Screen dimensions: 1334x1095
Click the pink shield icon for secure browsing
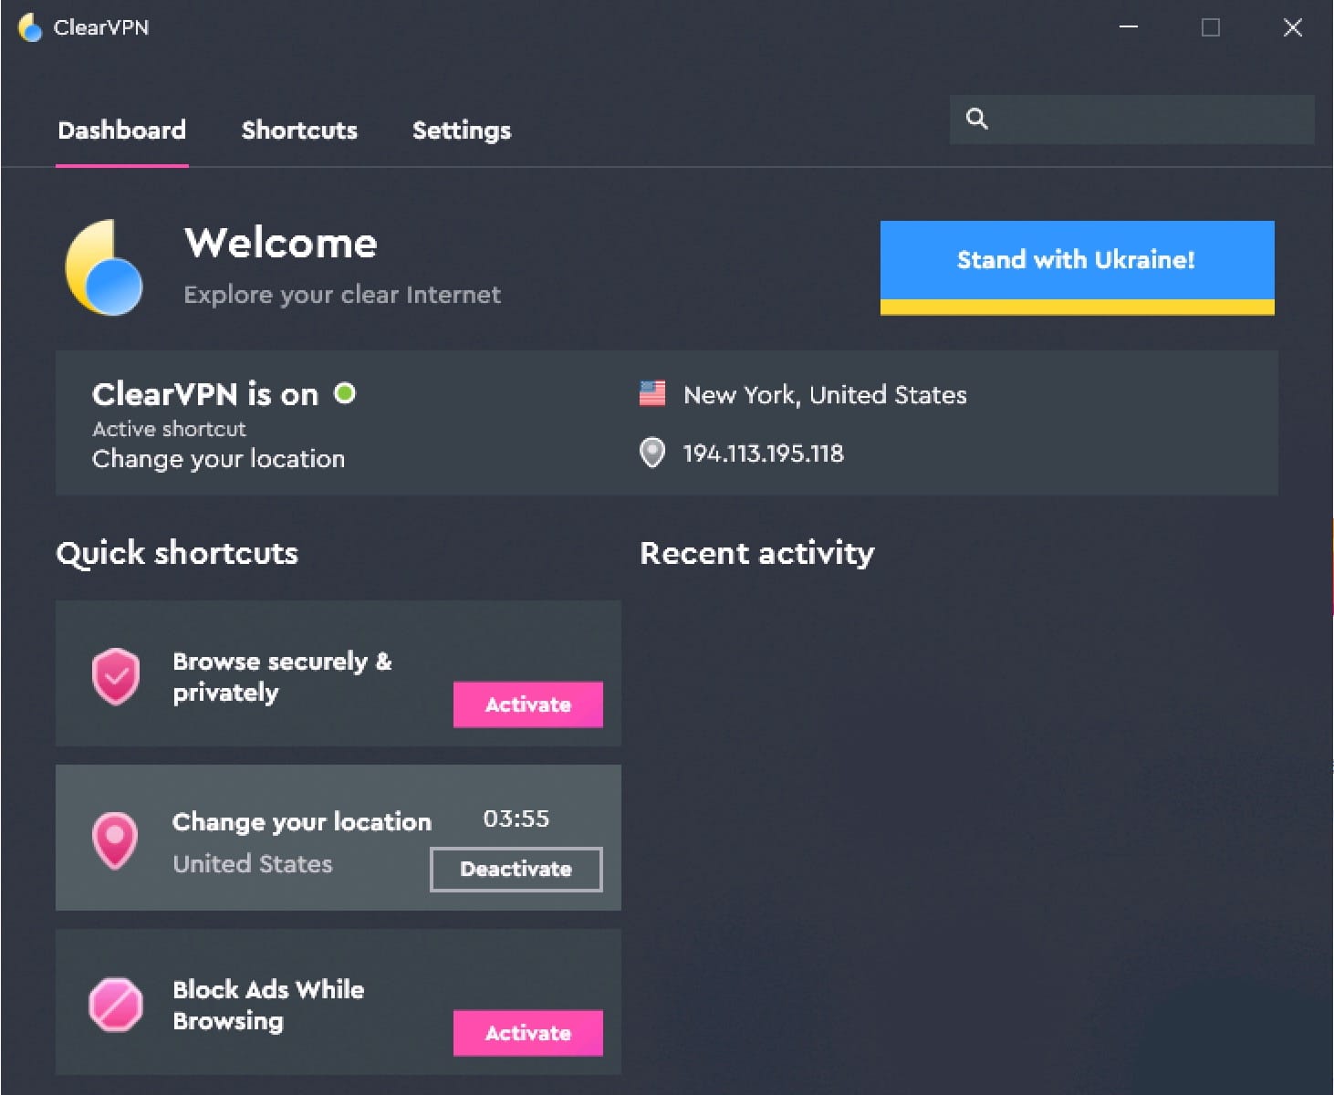[x=116, y=676]
